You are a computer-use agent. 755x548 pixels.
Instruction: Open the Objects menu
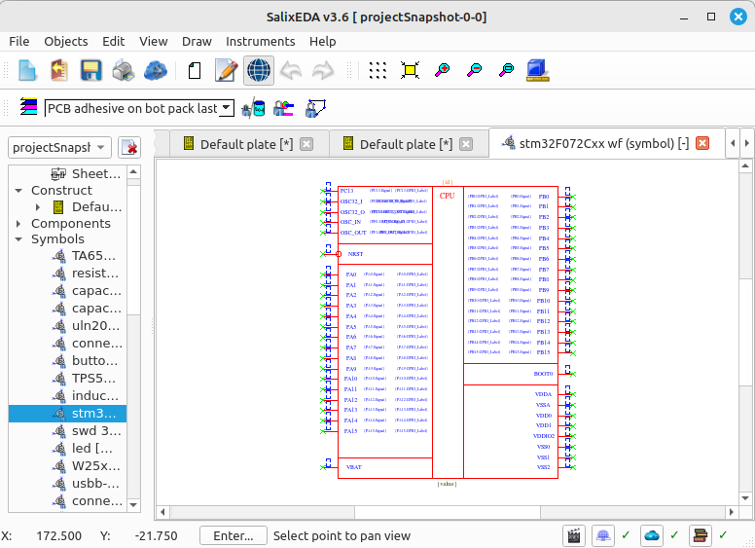click(66, 42)
